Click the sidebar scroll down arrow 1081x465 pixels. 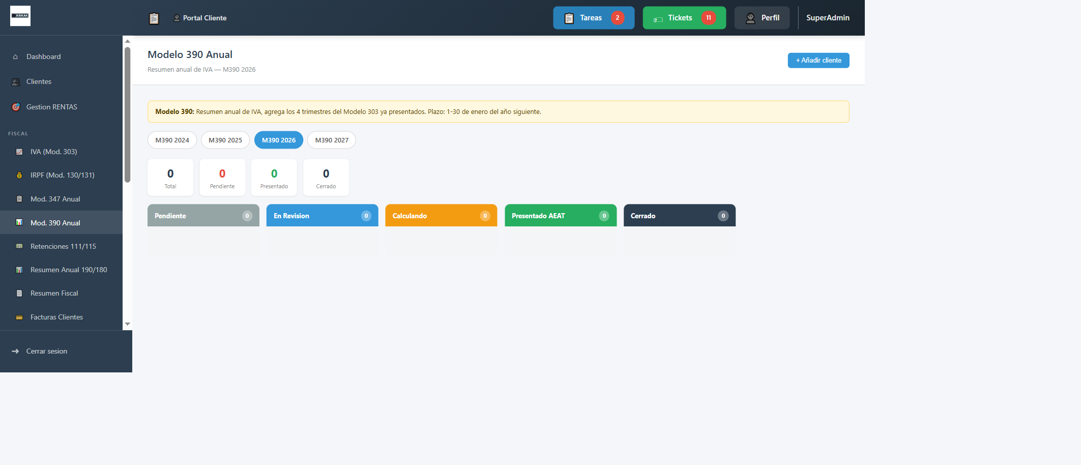(x=128, y=324)
